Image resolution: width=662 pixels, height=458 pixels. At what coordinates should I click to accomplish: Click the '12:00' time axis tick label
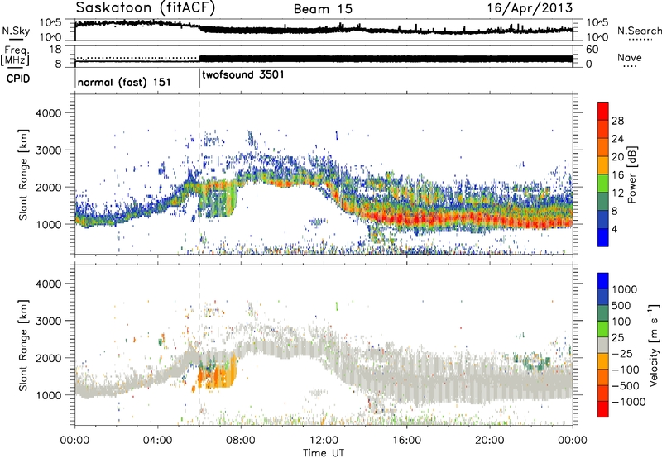point(324,440)
